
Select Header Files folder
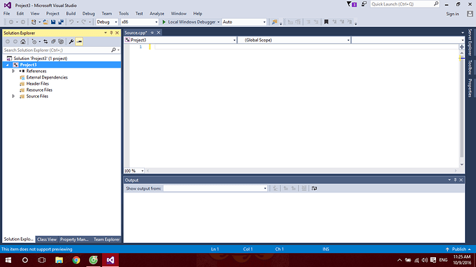[x=38, y=83]
